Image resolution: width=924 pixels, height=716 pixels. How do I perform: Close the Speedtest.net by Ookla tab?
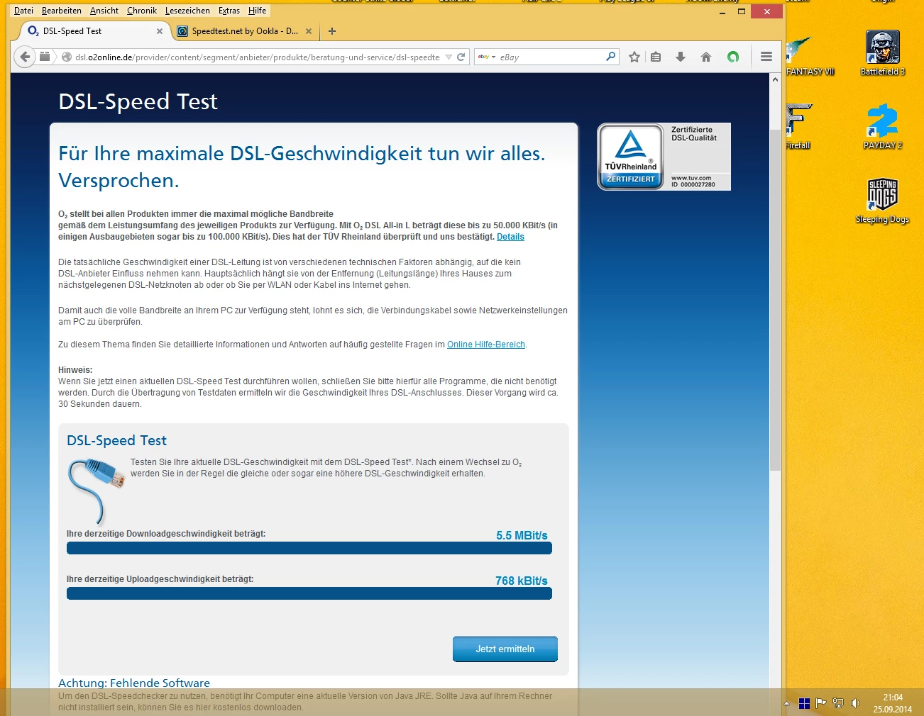(309, 31)
